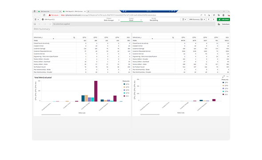Click QTR1 column header in left table
The width and height of the screenshot is (262, 160).
[84, 37]
